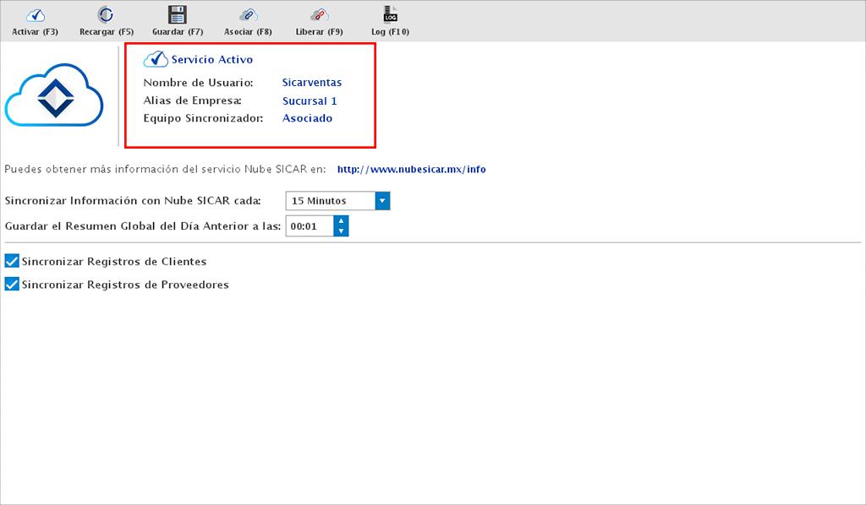Screen dimensions: 866x505
Task: Click the Activar (F3) cloud icon
Action: tap(35, 14)
